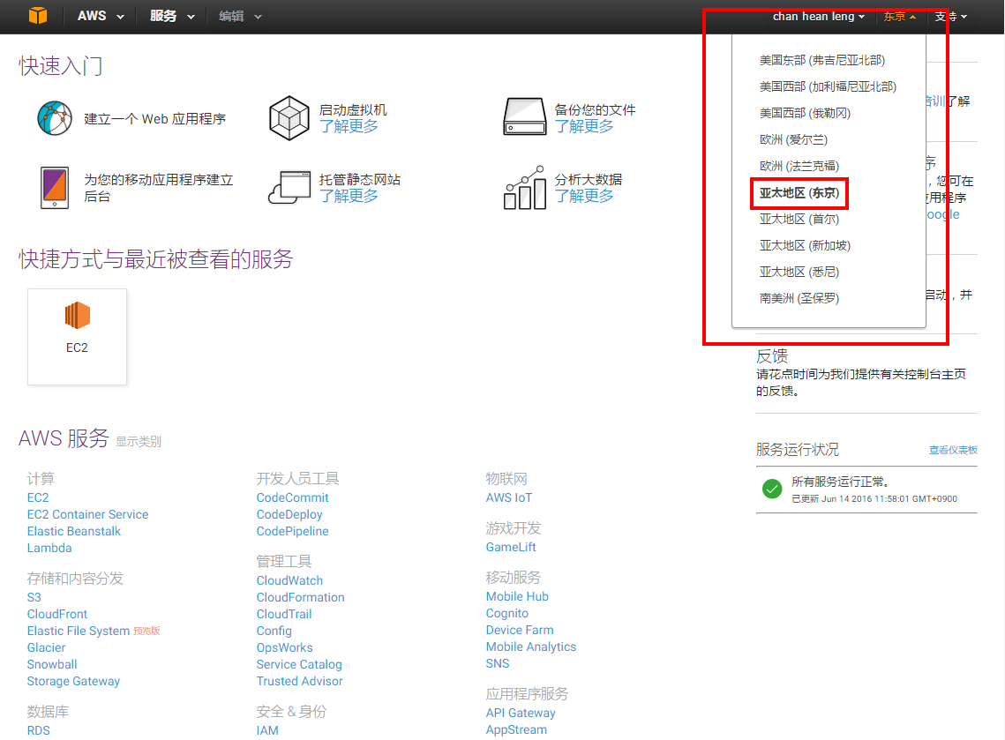Click the green service health checkmark
Viewport: 1005px width, 740px height.
tap(772, 489)
